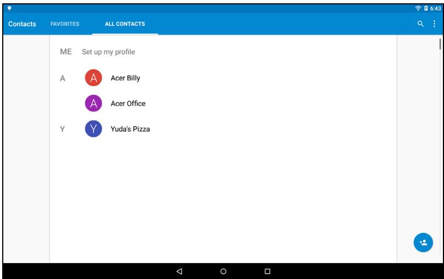The image size is (444, 279).
Task: Tap the Android back navigation button
Action: tap(179, 271)
